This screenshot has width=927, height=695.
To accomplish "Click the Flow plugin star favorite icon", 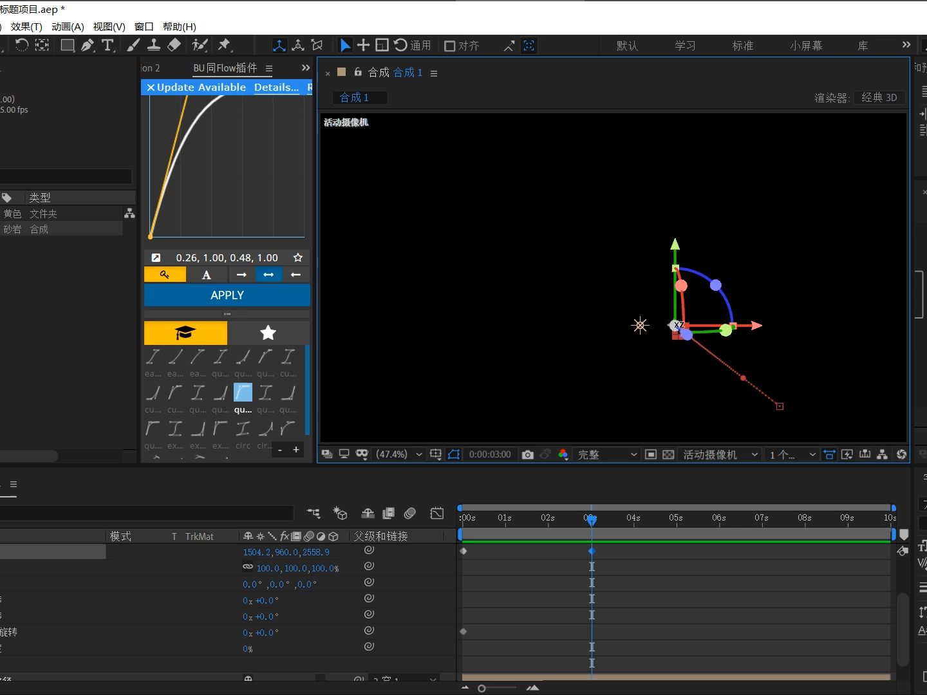I will [298, 257].
